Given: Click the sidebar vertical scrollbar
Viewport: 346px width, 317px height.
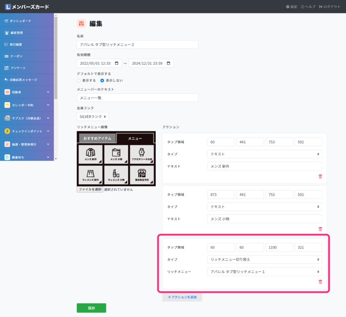Looking at the screenshot, I should tap(56, 57).
